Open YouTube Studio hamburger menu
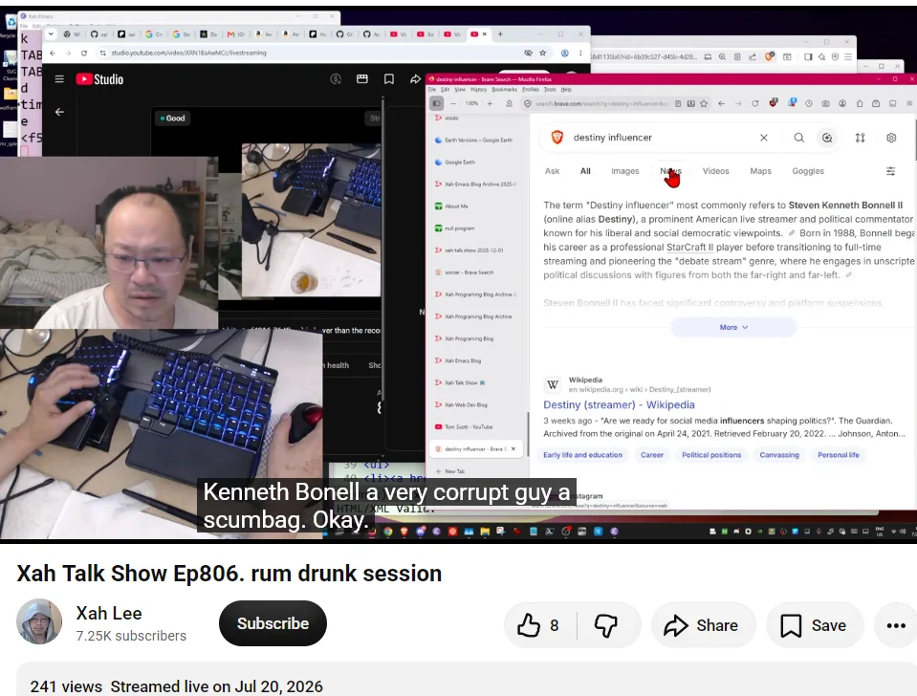Viewport: 917px width, 696px height. 59,79
